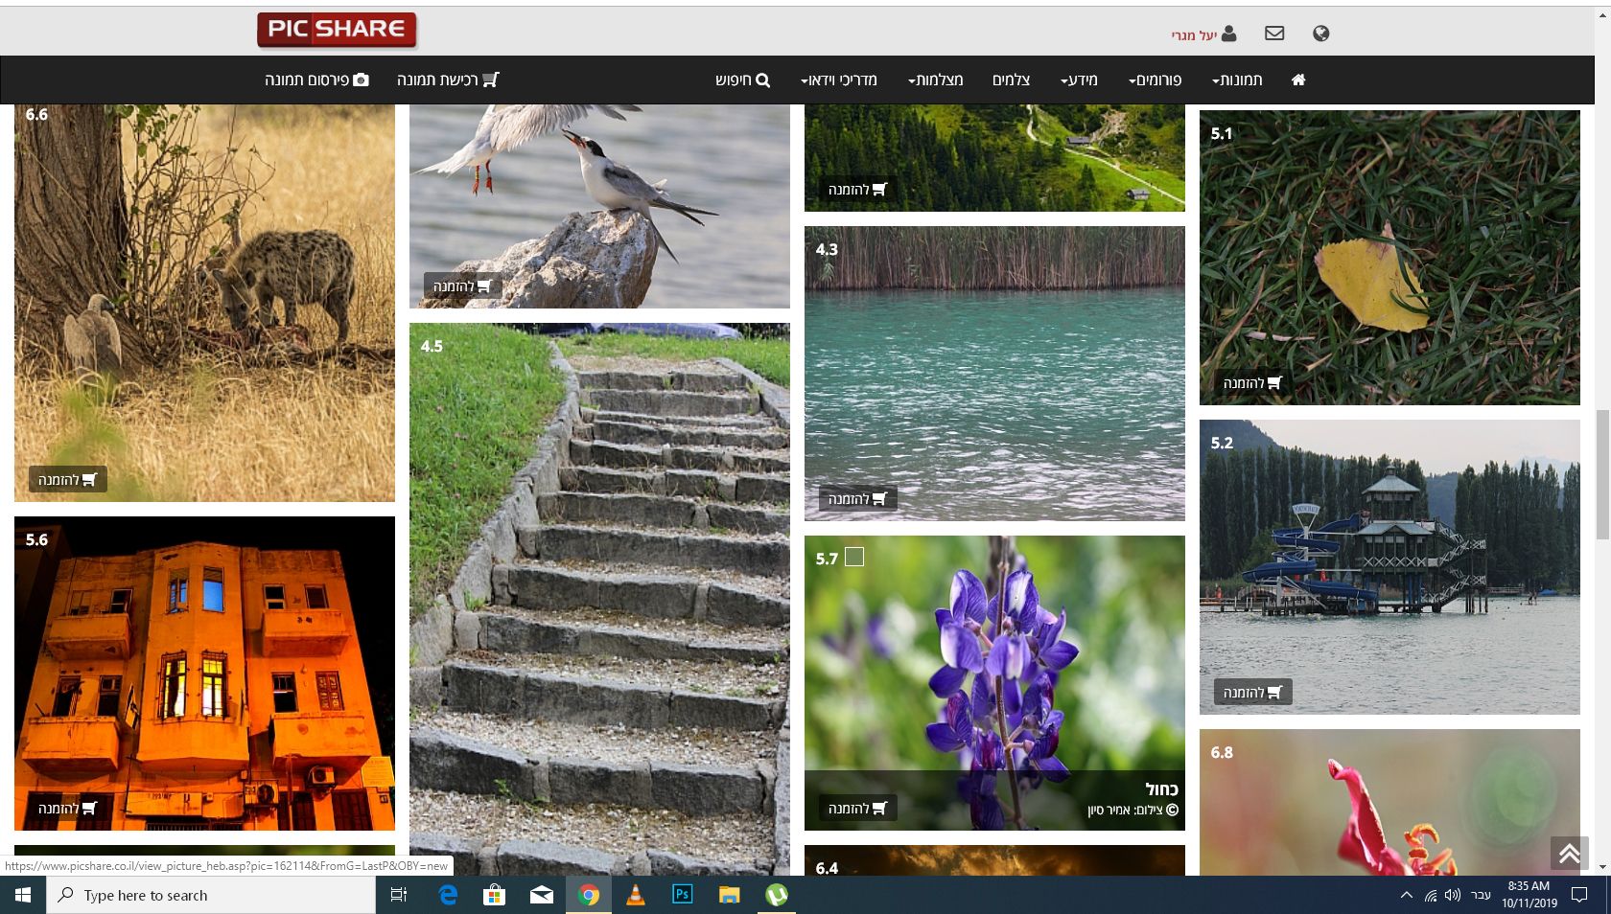The height and width of the screenshot is (914, 1611).
Task: Open the envelope messages icon
Action: point(1274,34)
